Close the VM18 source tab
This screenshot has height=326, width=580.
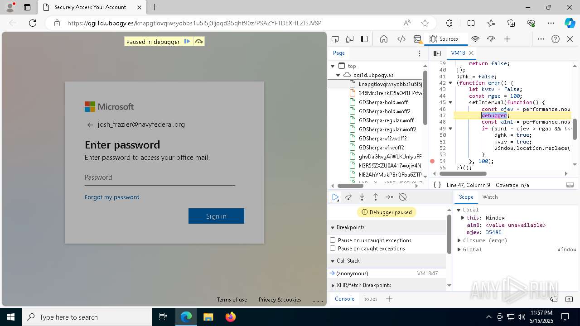tap(471, 53)
